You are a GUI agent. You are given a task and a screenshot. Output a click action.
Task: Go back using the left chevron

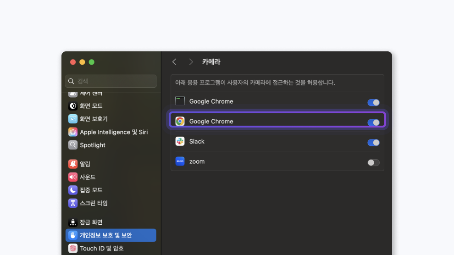pos(174,61)
